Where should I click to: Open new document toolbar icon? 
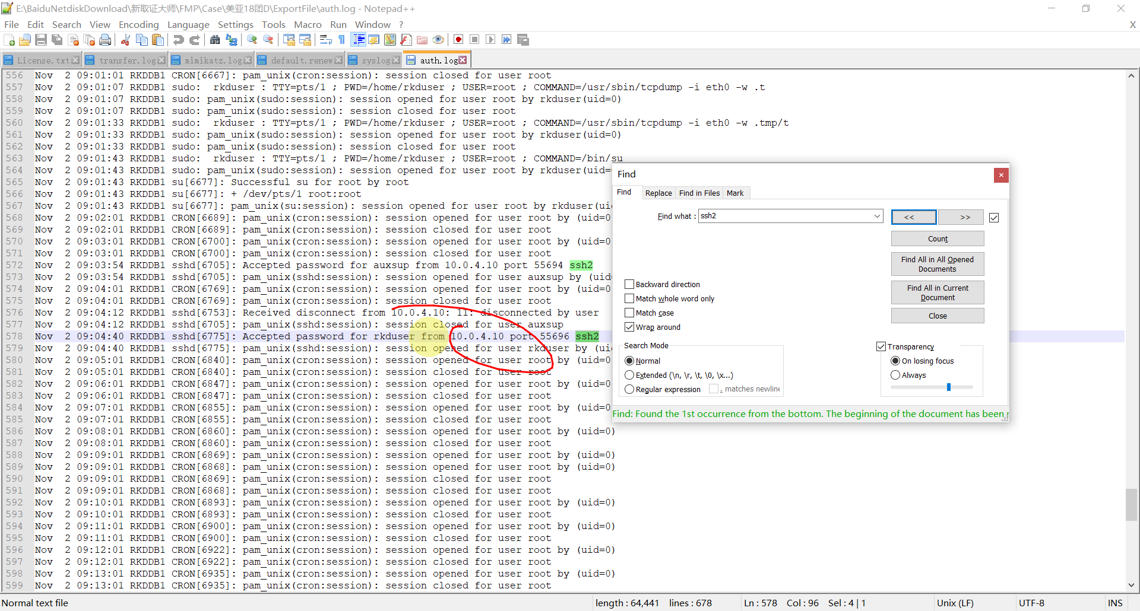tap(9, 40)
